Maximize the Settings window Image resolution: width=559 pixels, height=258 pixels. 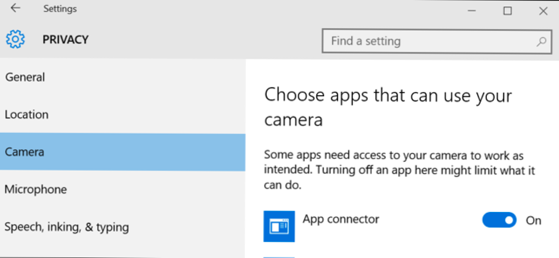coord(507,11)
